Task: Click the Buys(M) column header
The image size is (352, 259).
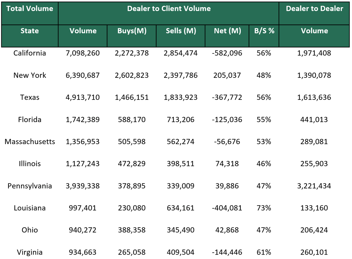Action: [x=131, y=31]
